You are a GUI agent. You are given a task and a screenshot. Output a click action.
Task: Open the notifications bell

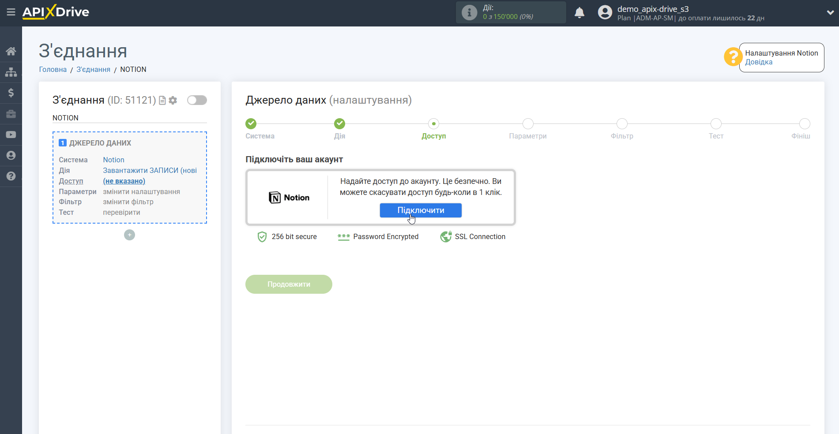tap(579, 12)
